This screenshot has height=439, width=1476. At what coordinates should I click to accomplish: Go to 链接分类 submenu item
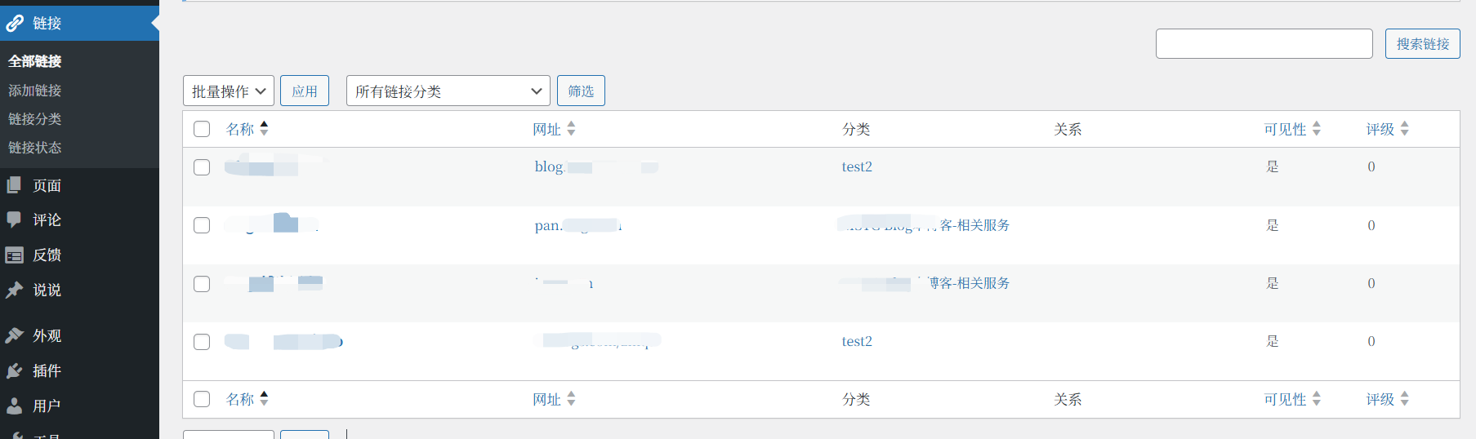tap(35, 119)
